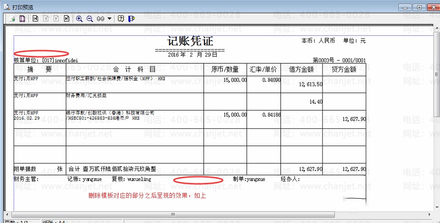Click 本币: 人民币 label
Viewport: 440px width, 223px height.
point(318,41)
